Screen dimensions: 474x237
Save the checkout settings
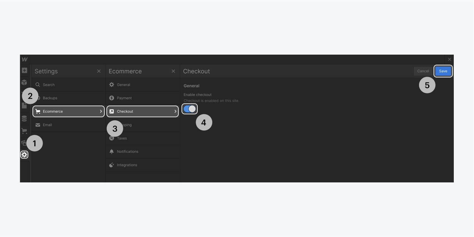pos(443,71)
